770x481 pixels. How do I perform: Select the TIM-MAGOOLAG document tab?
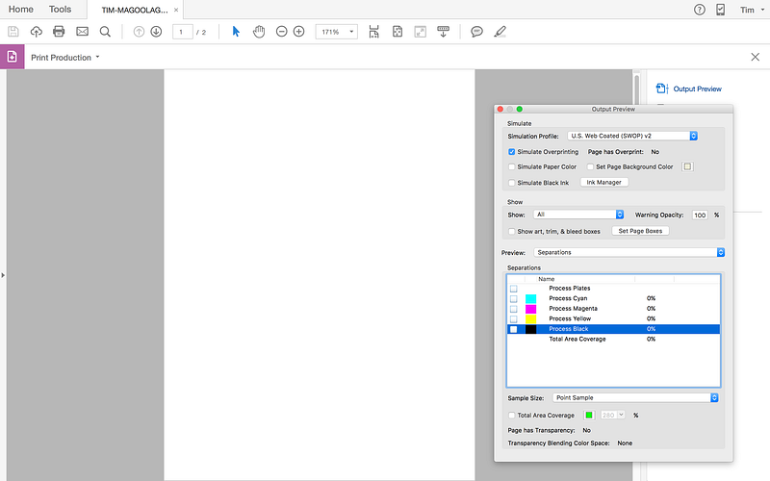[135, 10]
